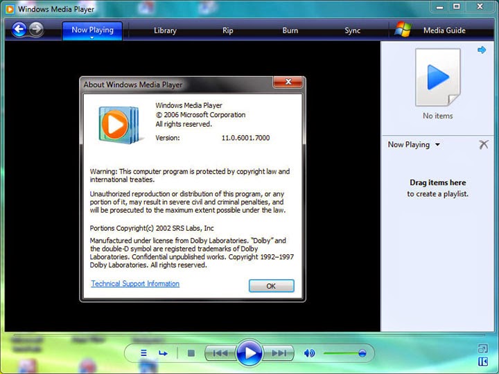Close the About Windows Media Player dialog
The height and width of the screenshot is (374, 499).
coord(288,82)
